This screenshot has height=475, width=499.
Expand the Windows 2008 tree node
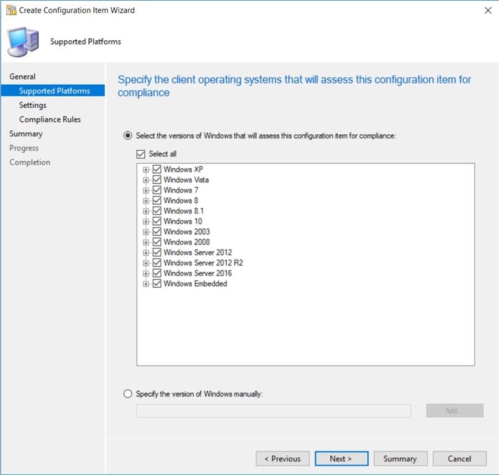point(146,242)
